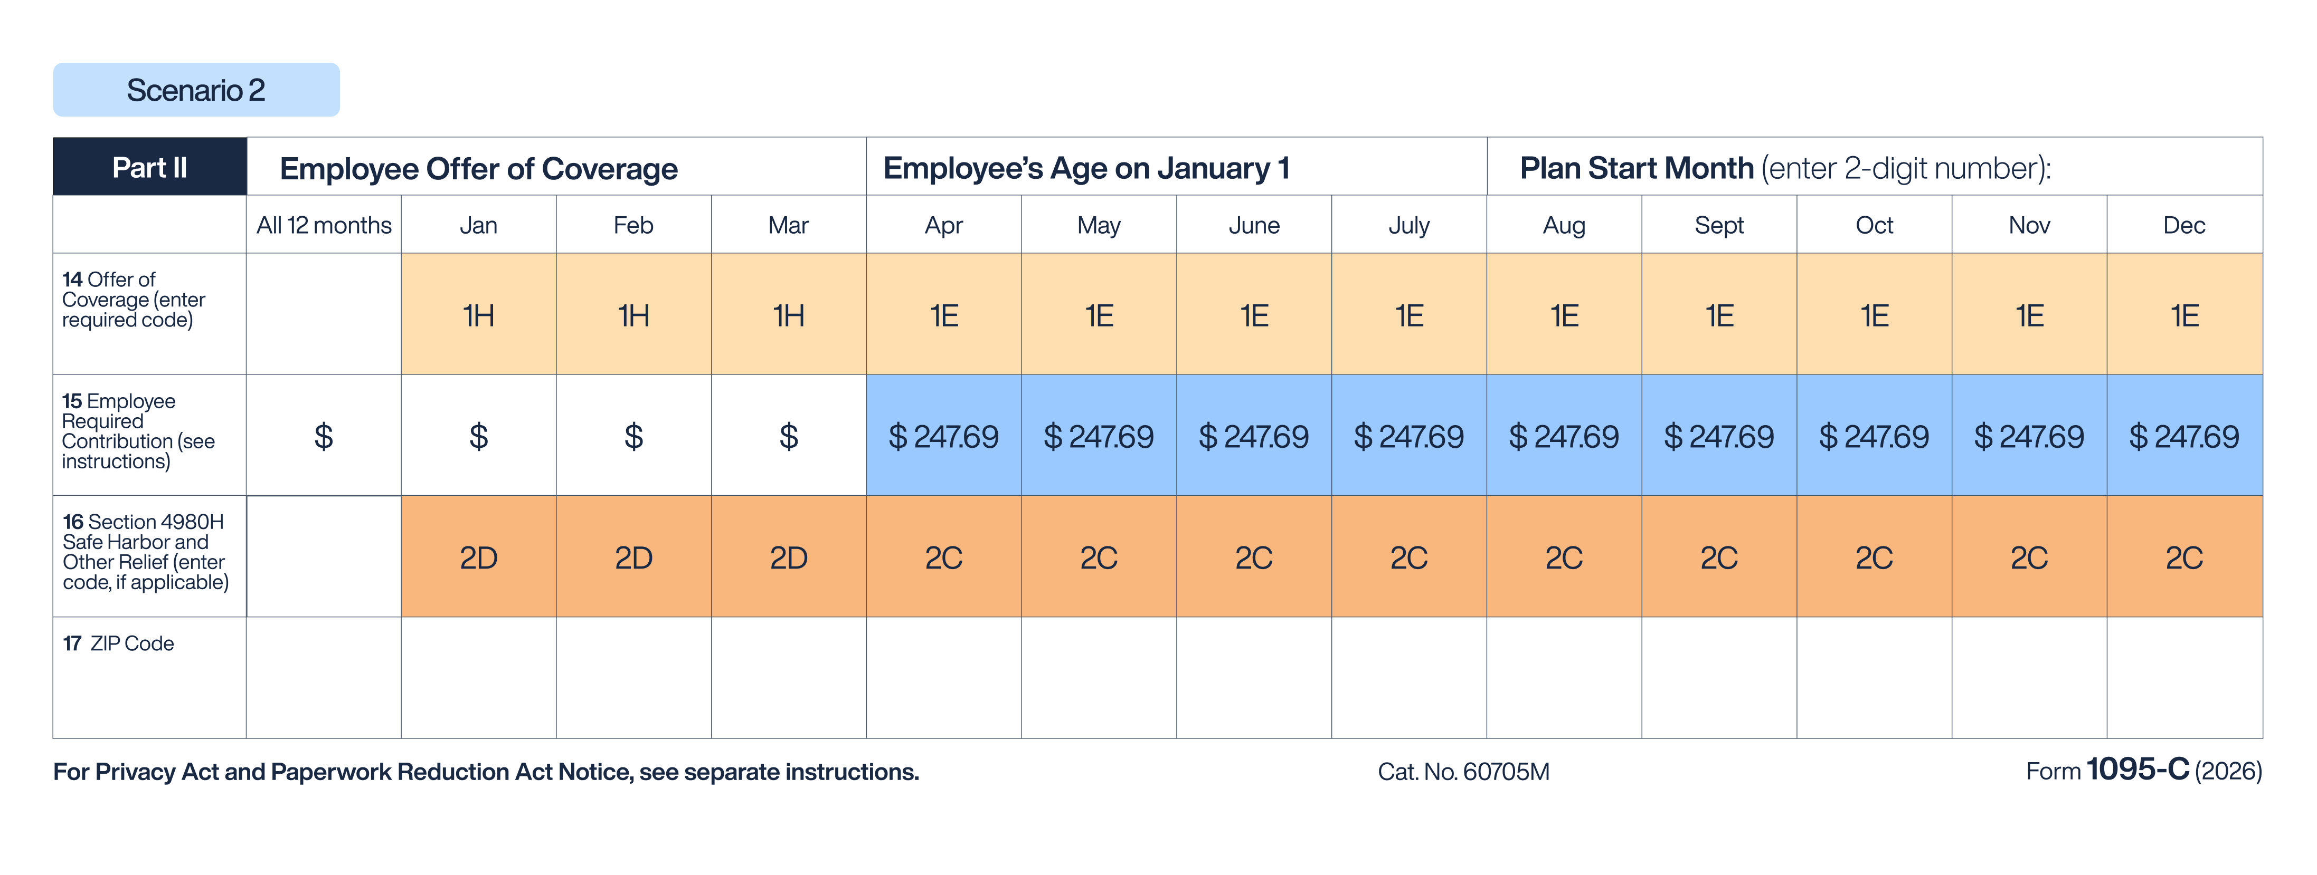
Task: Click the Part II header block
Action: tap(149, 167)
